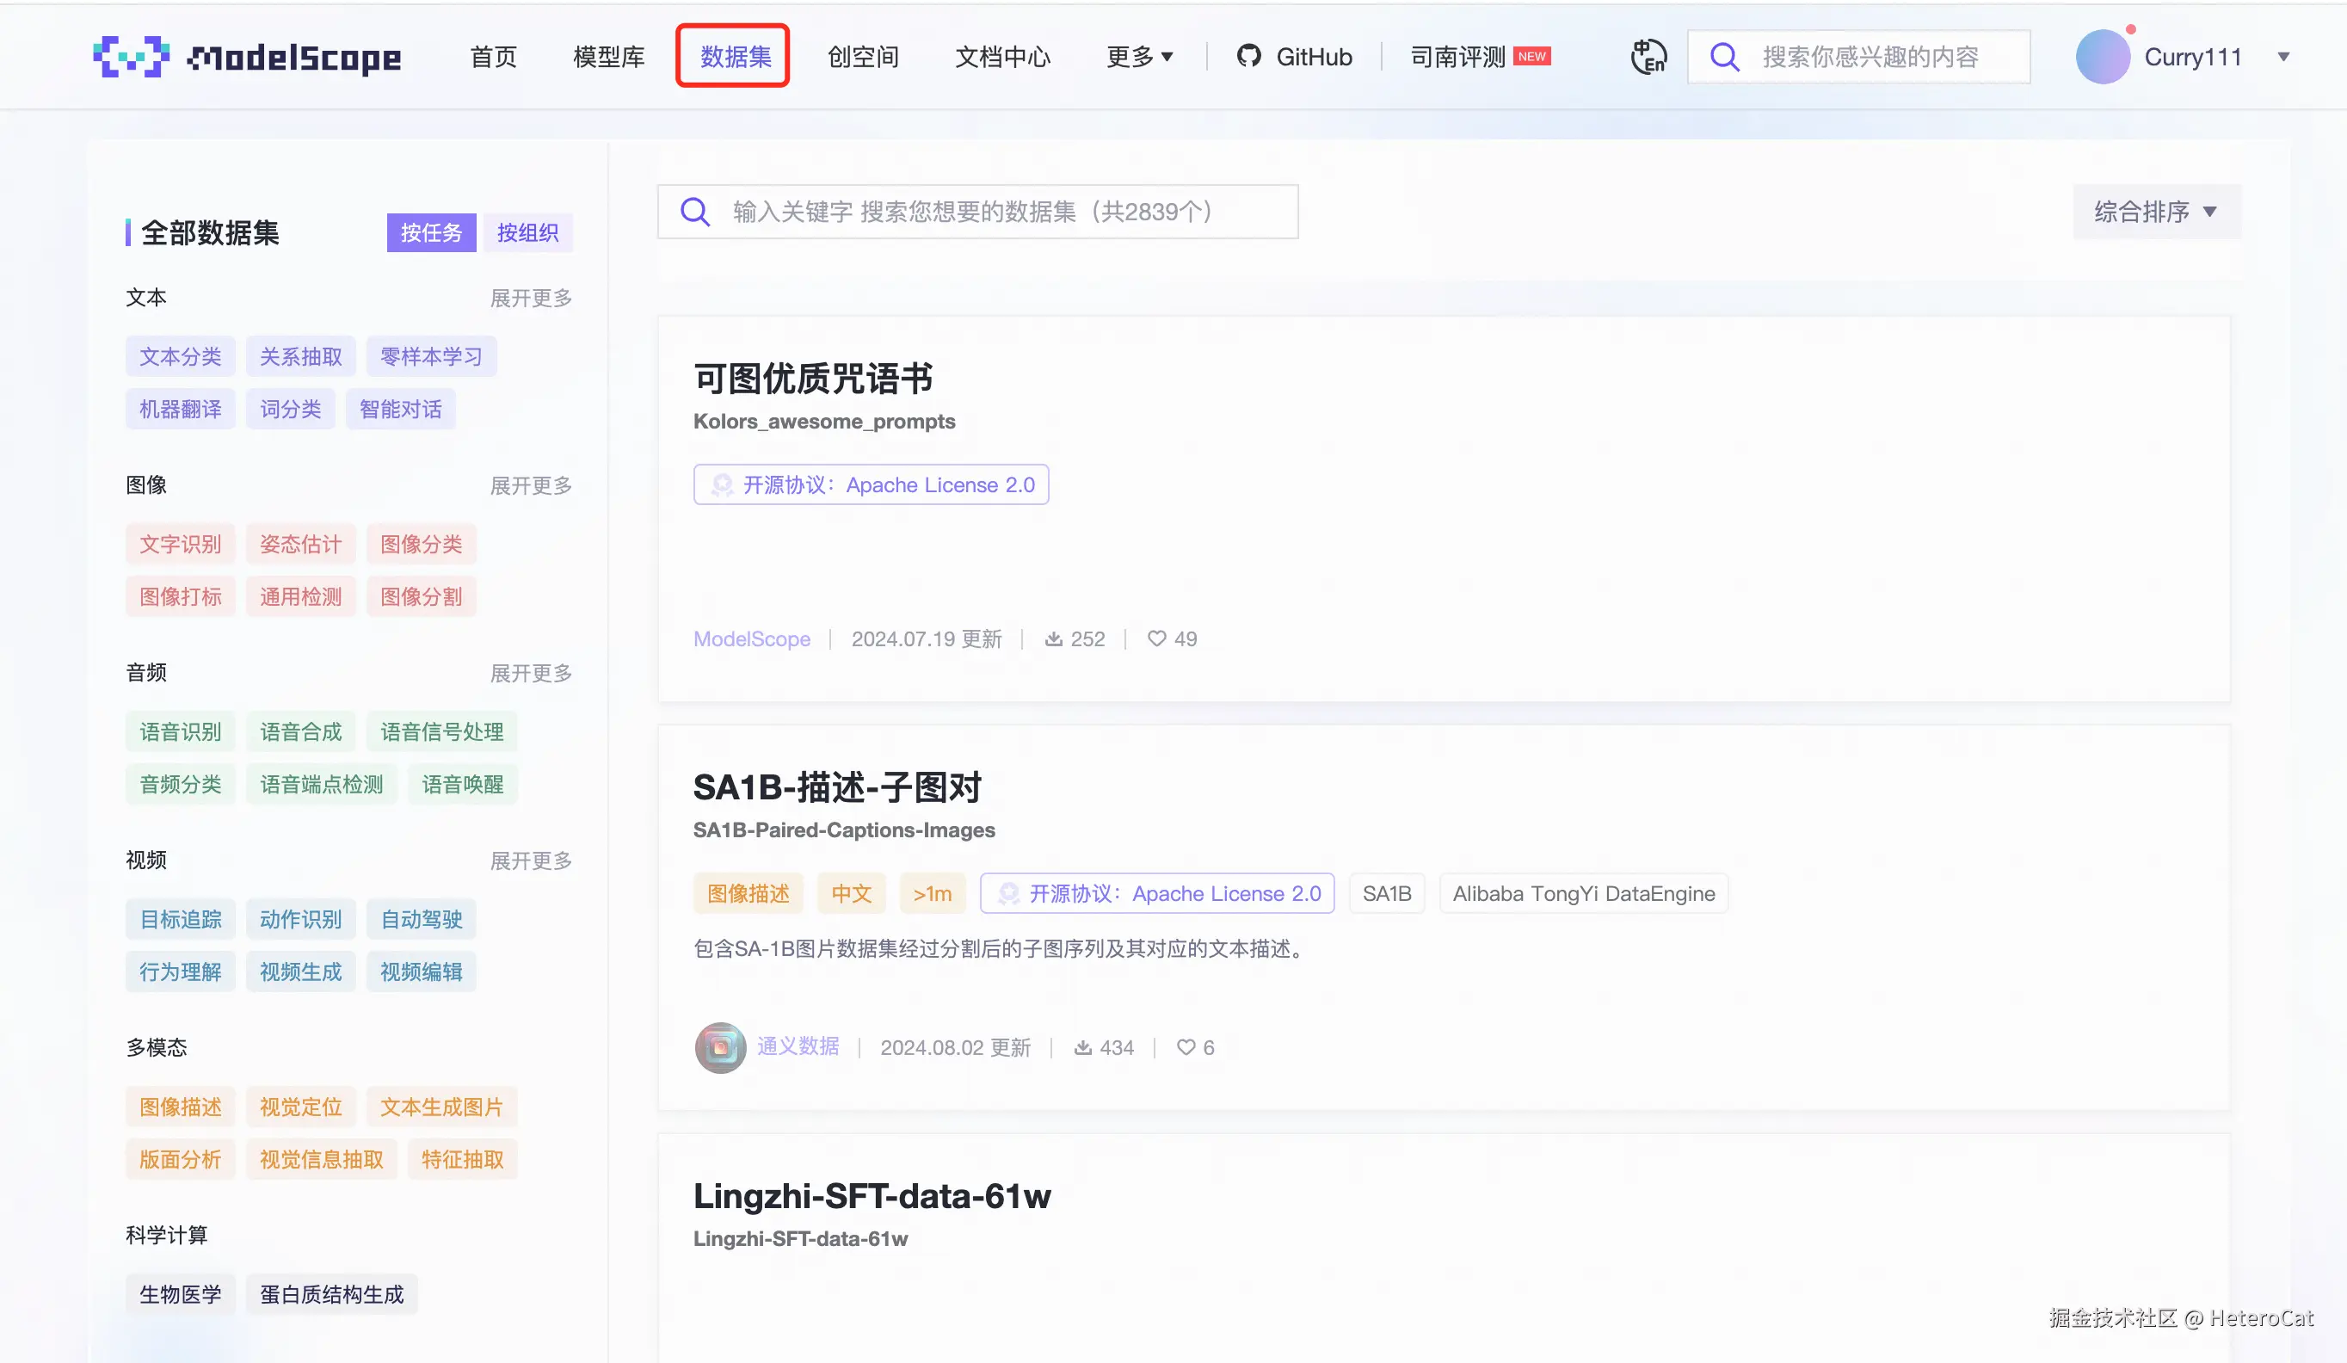The width and height of the screenshot is (2347, 1363).
Task: Click the GitHub octocat icon
Action: coord(1248,57)
